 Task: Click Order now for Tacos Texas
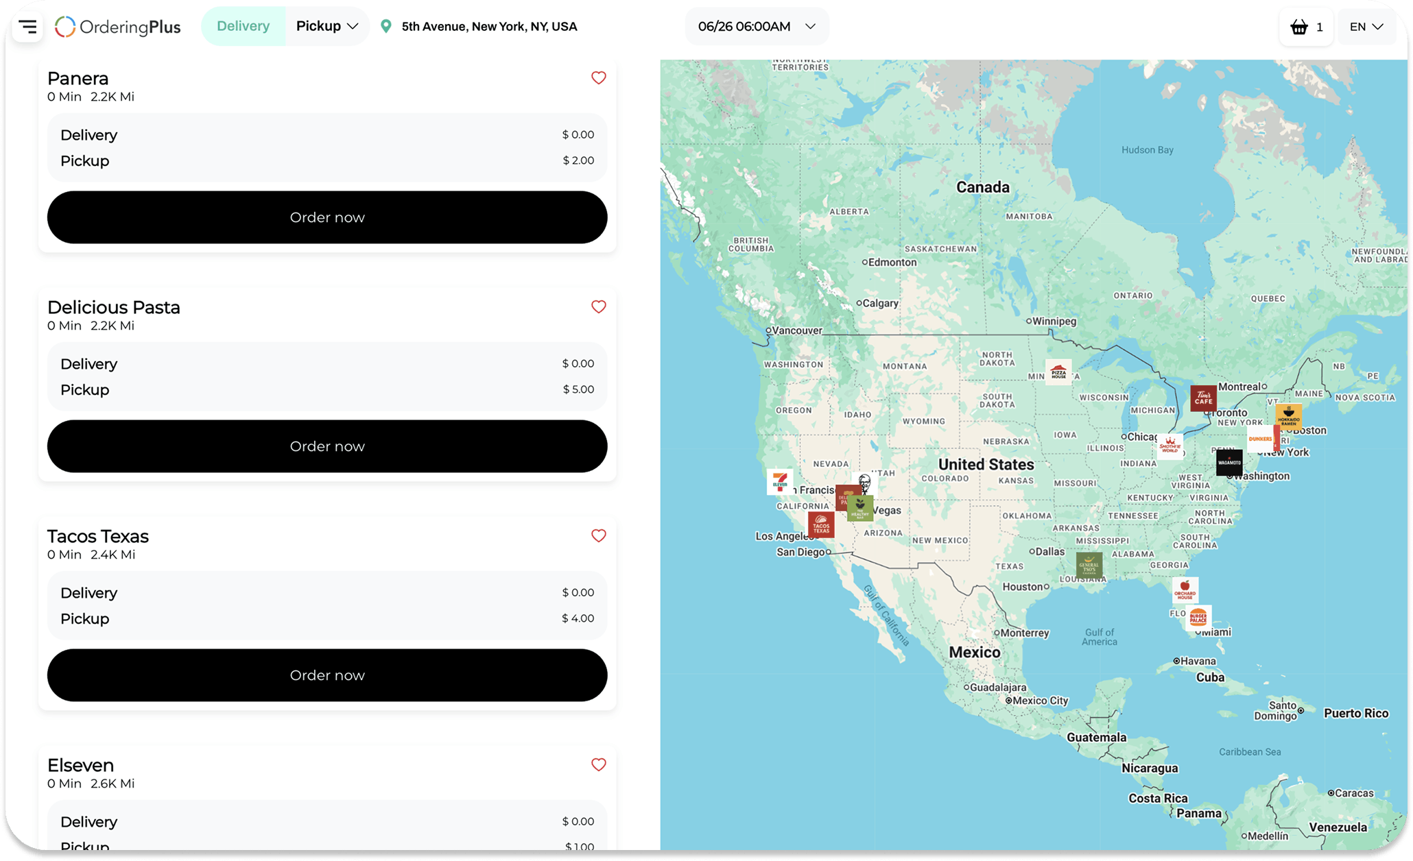tap(327, 675)
